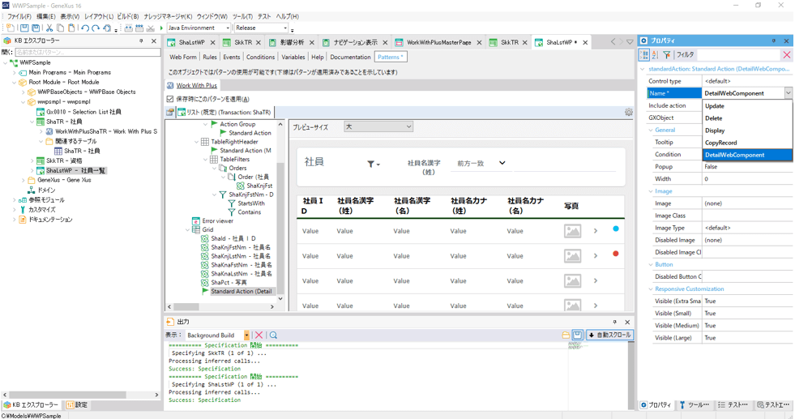Collapse the Responsive Customization group
This screenshot has width=795, height=419.
point(651,289)
